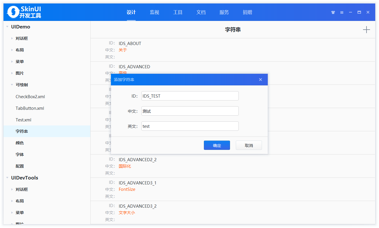Select the IDS_ADVANCED3_1 entry
This screenshot has height=228, width=379.
pyautogui.click(x=233, y=189)
